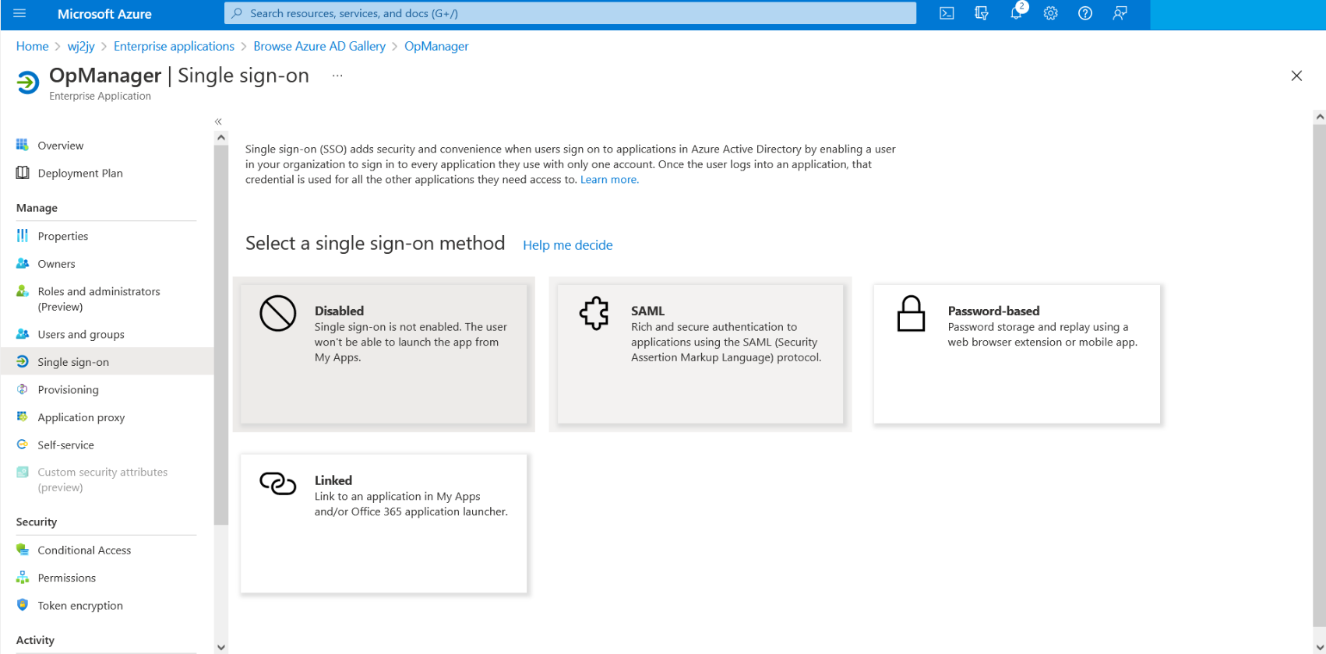Viewport: 1326px width, 654px height.
Task: Go to Provisioning in sidebar
Action: pos(68,389)
